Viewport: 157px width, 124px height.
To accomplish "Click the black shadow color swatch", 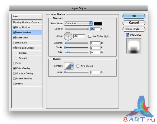I will click(98, 24).
